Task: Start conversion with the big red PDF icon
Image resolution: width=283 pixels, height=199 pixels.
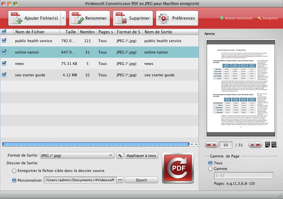Action: [x=178, y=168]
